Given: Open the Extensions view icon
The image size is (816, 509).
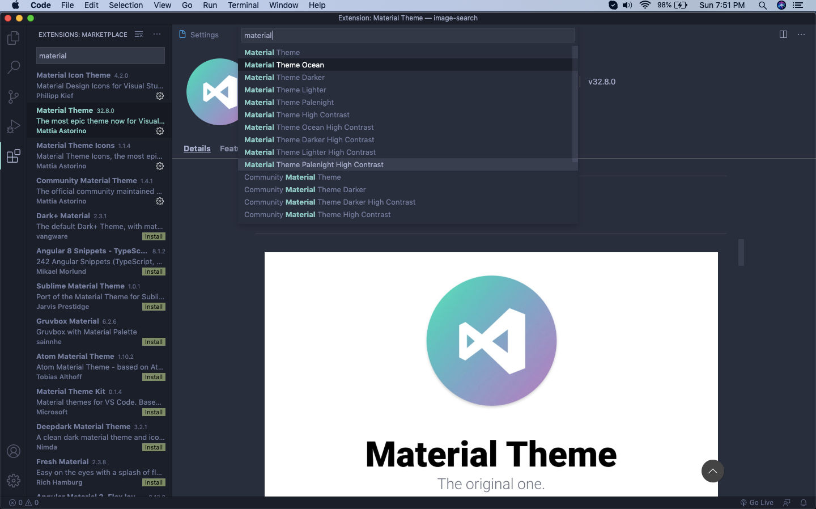Looking at the screenshot, I should (14, 156).
